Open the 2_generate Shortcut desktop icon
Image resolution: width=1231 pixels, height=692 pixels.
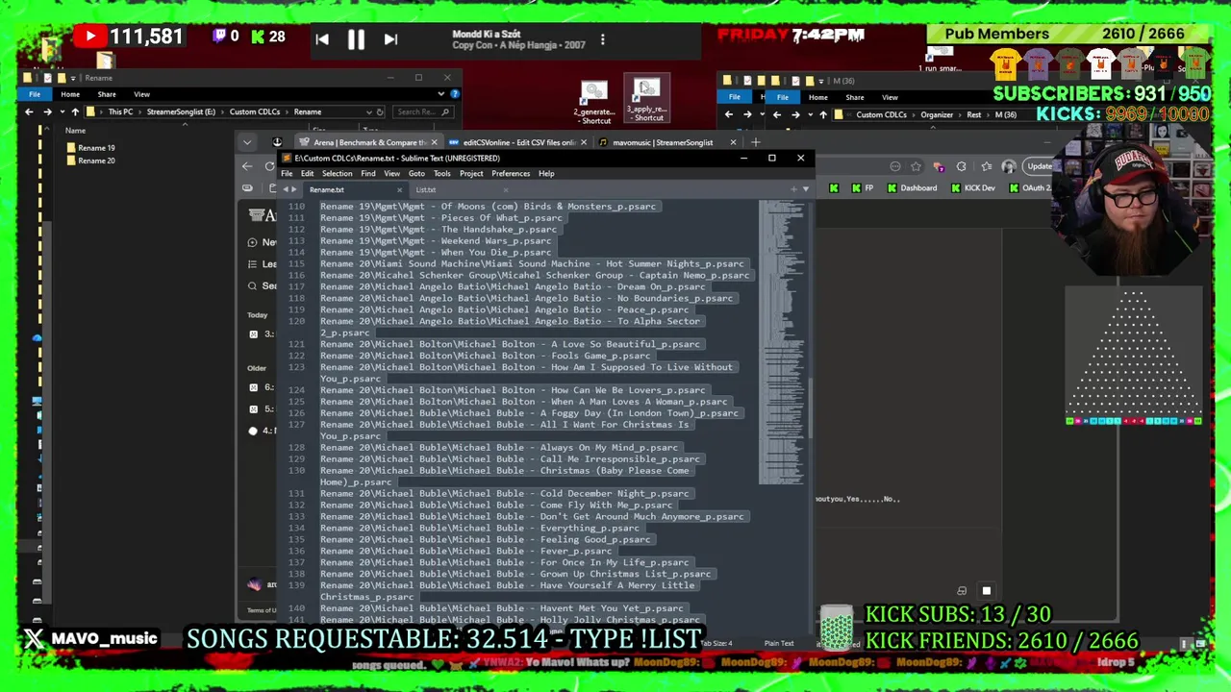[594, 103]
